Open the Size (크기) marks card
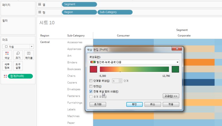Screen dimensions: 222x126 point(18,55)
